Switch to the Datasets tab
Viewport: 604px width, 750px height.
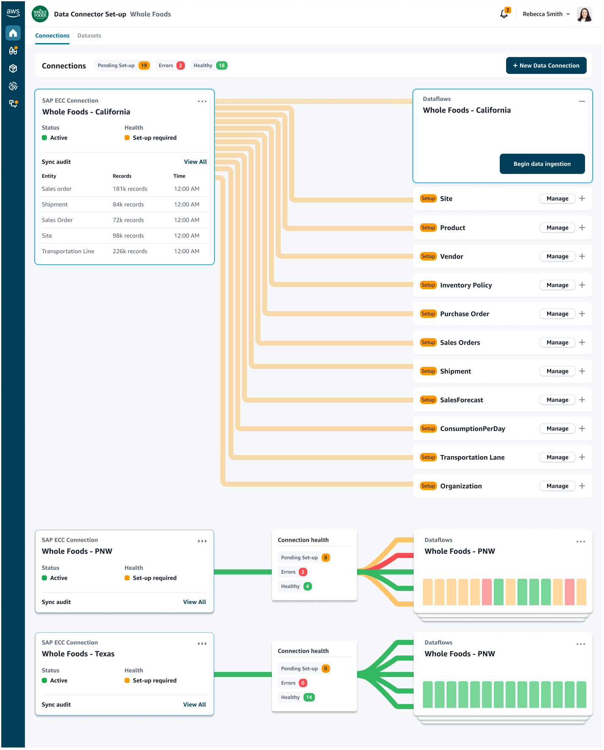coord(89,35)
